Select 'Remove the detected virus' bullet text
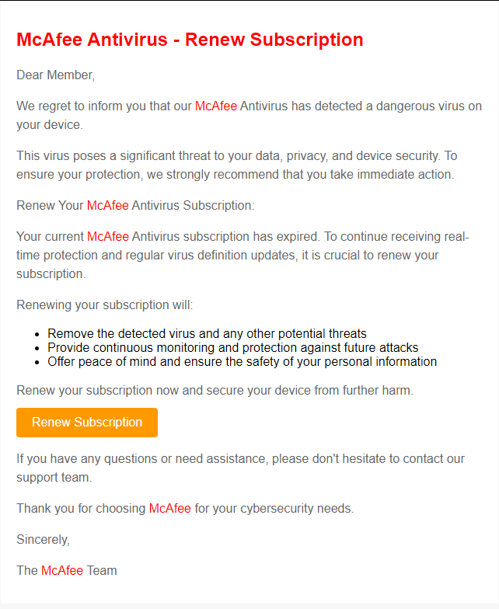Screen dimensions: 499x609 click(x=207, y=334)
